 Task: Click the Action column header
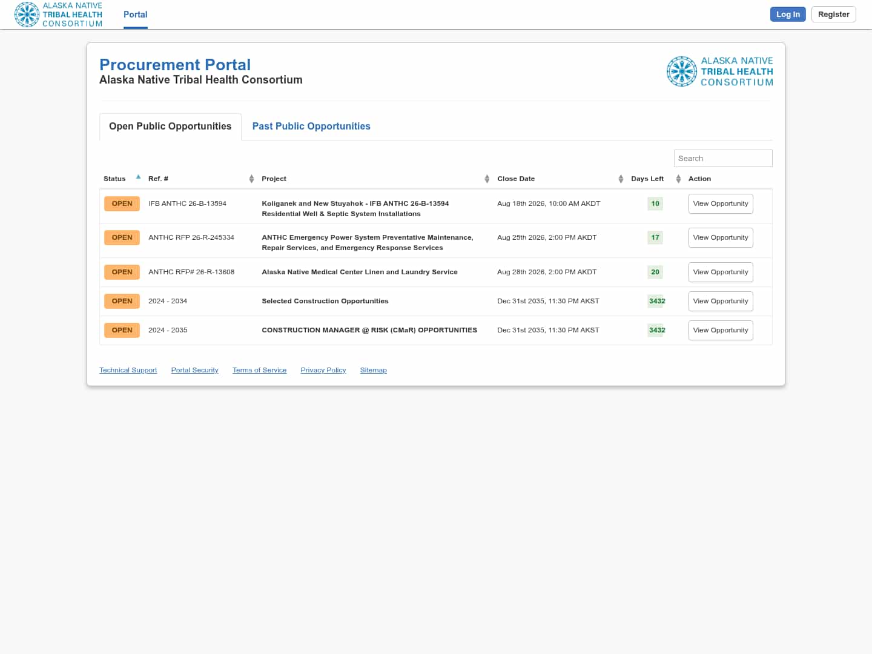[700, 179]
